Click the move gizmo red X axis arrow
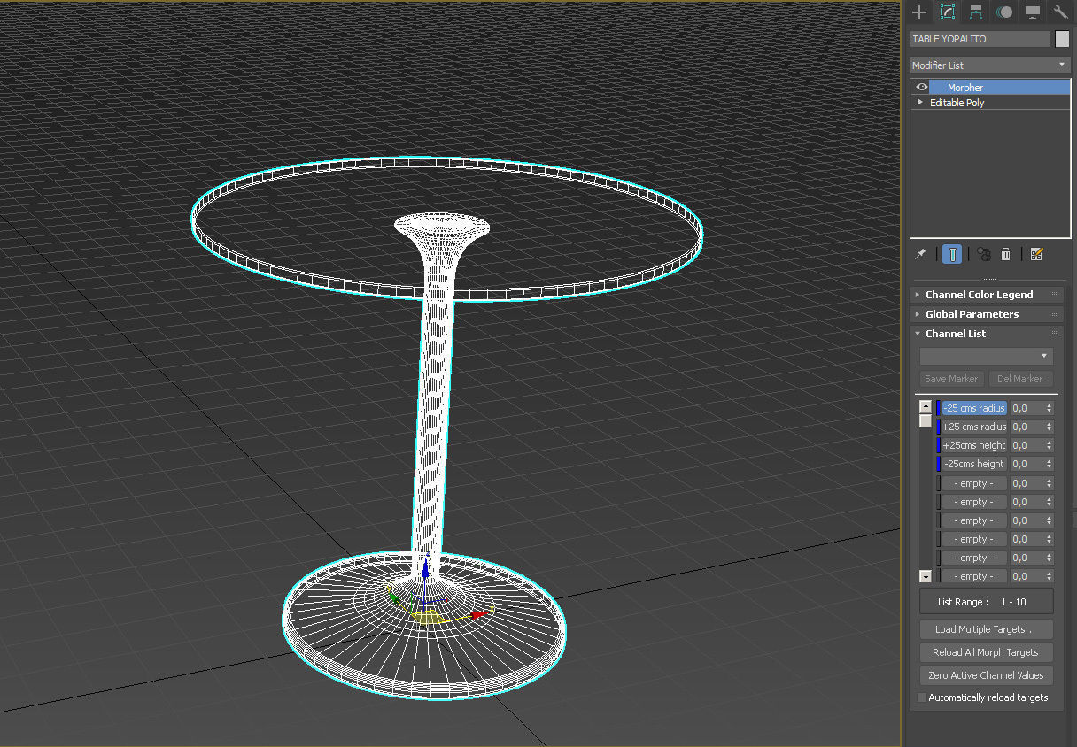This screenshot has height=747, width=1077. [479, 613]
